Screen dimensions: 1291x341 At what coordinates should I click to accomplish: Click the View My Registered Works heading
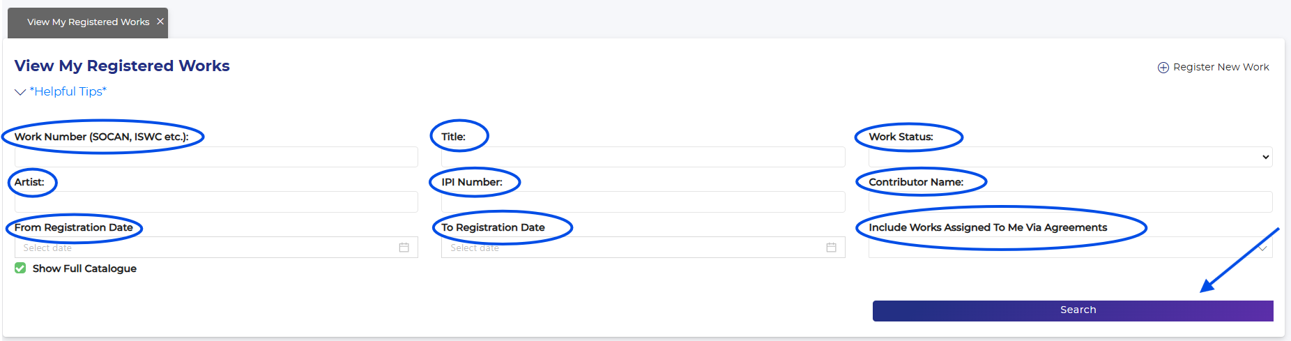[x=122, y=66]
